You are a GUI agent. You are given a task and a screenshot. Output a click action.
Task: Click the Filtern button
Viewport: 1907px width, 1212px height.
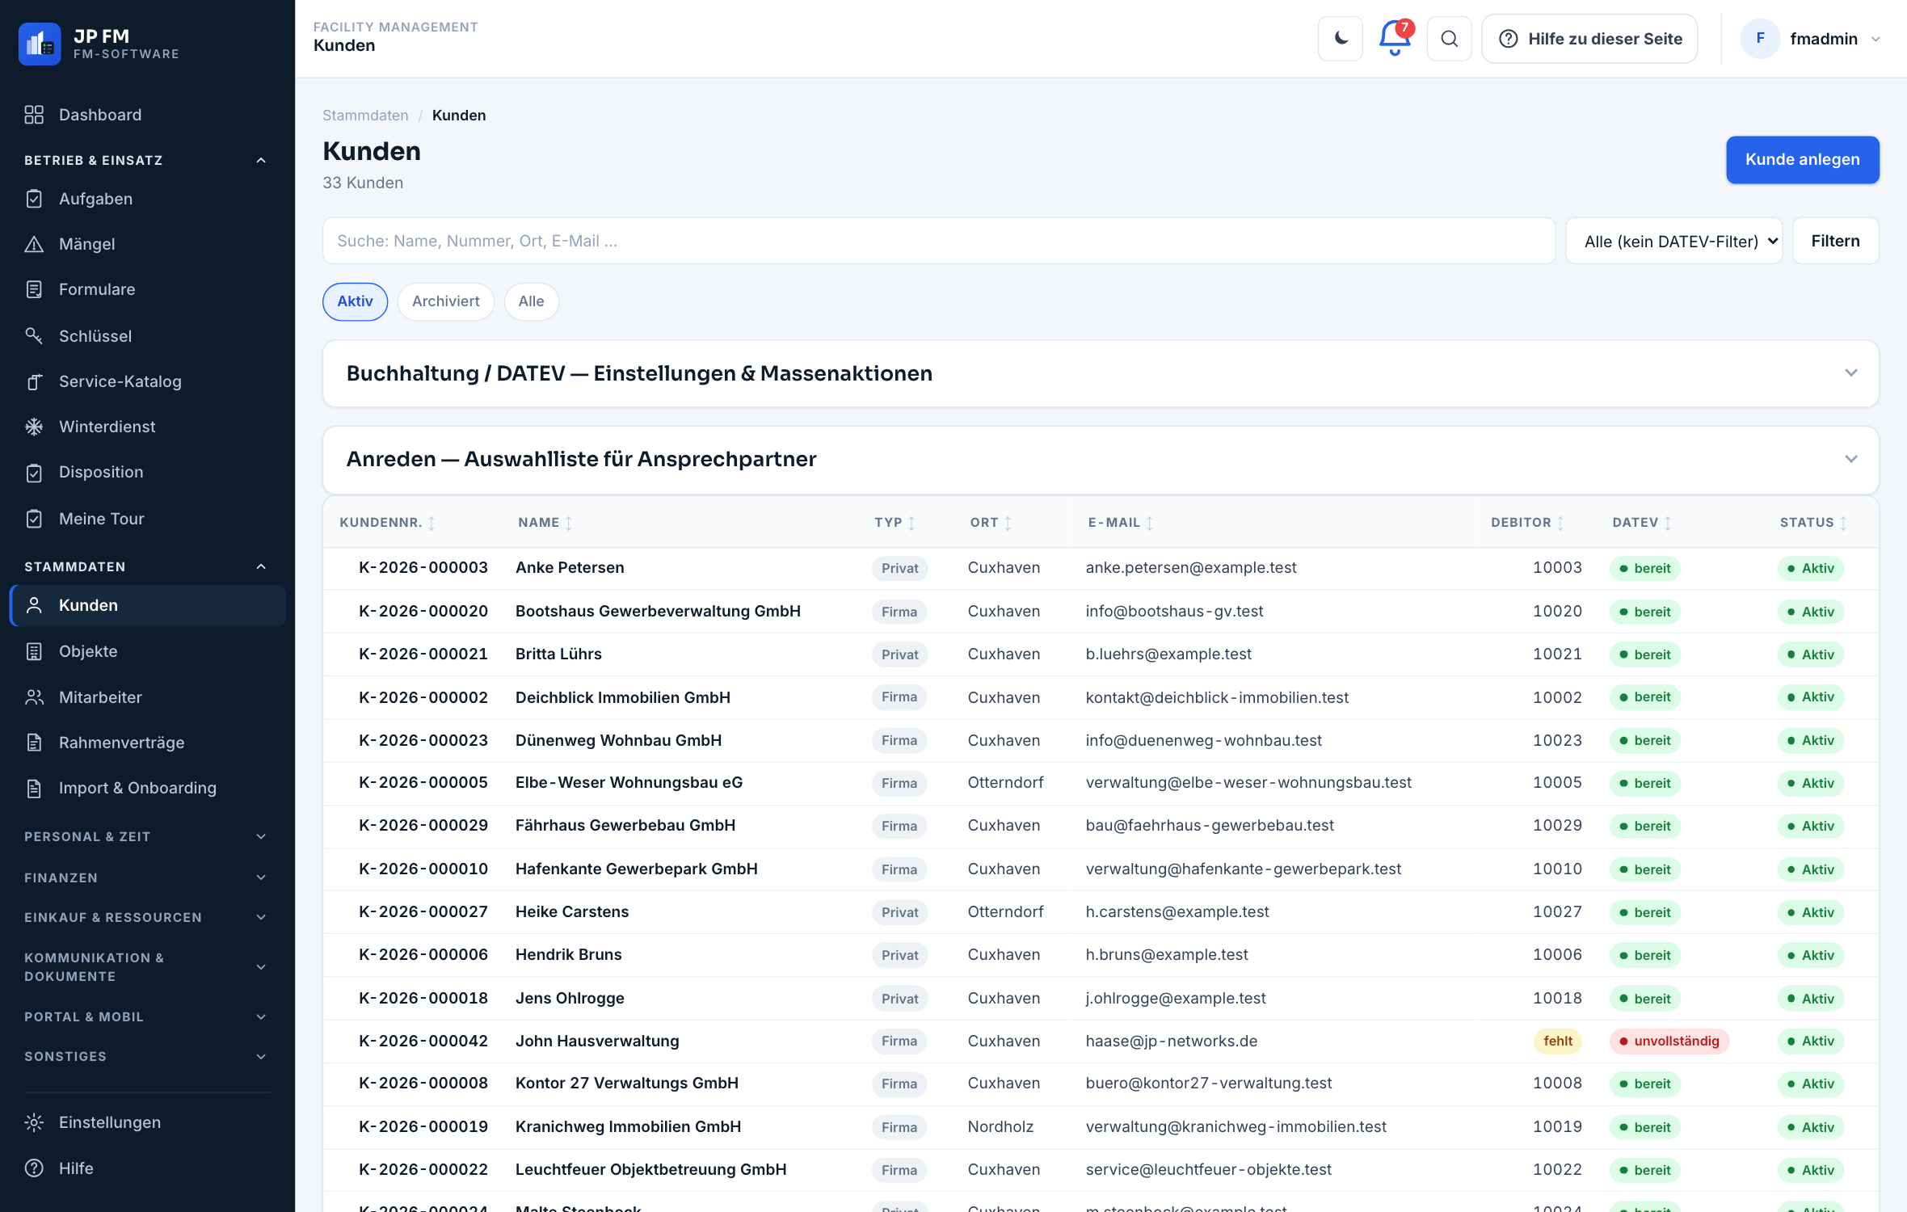1835,241
